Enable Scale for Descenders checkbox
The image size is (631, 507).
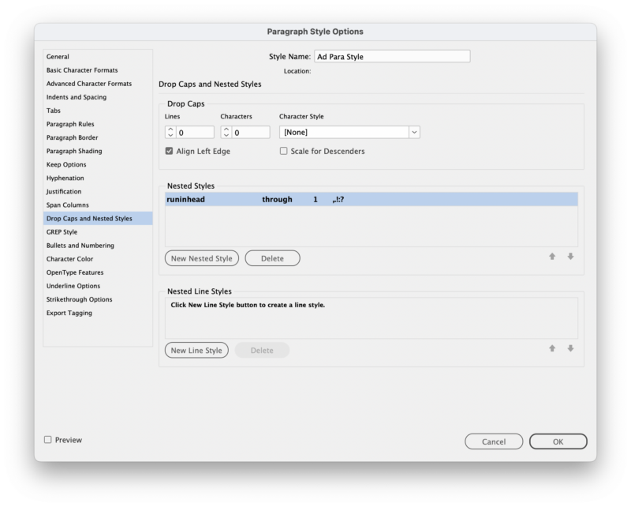point(284,151)
